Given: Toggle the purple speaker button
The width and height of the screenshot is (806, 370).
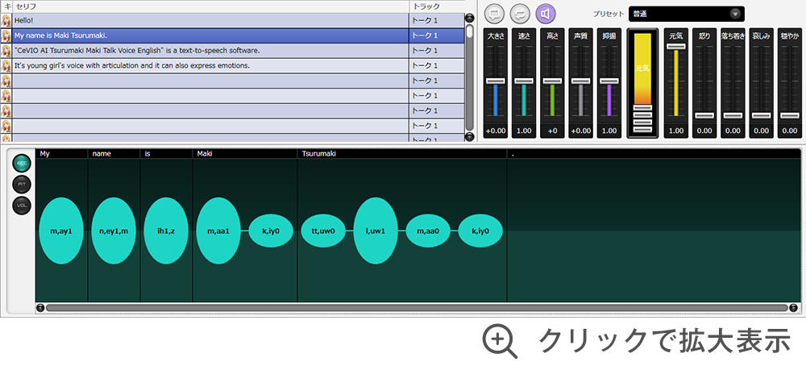Looking at the screenshot, I should coord(546,14).
